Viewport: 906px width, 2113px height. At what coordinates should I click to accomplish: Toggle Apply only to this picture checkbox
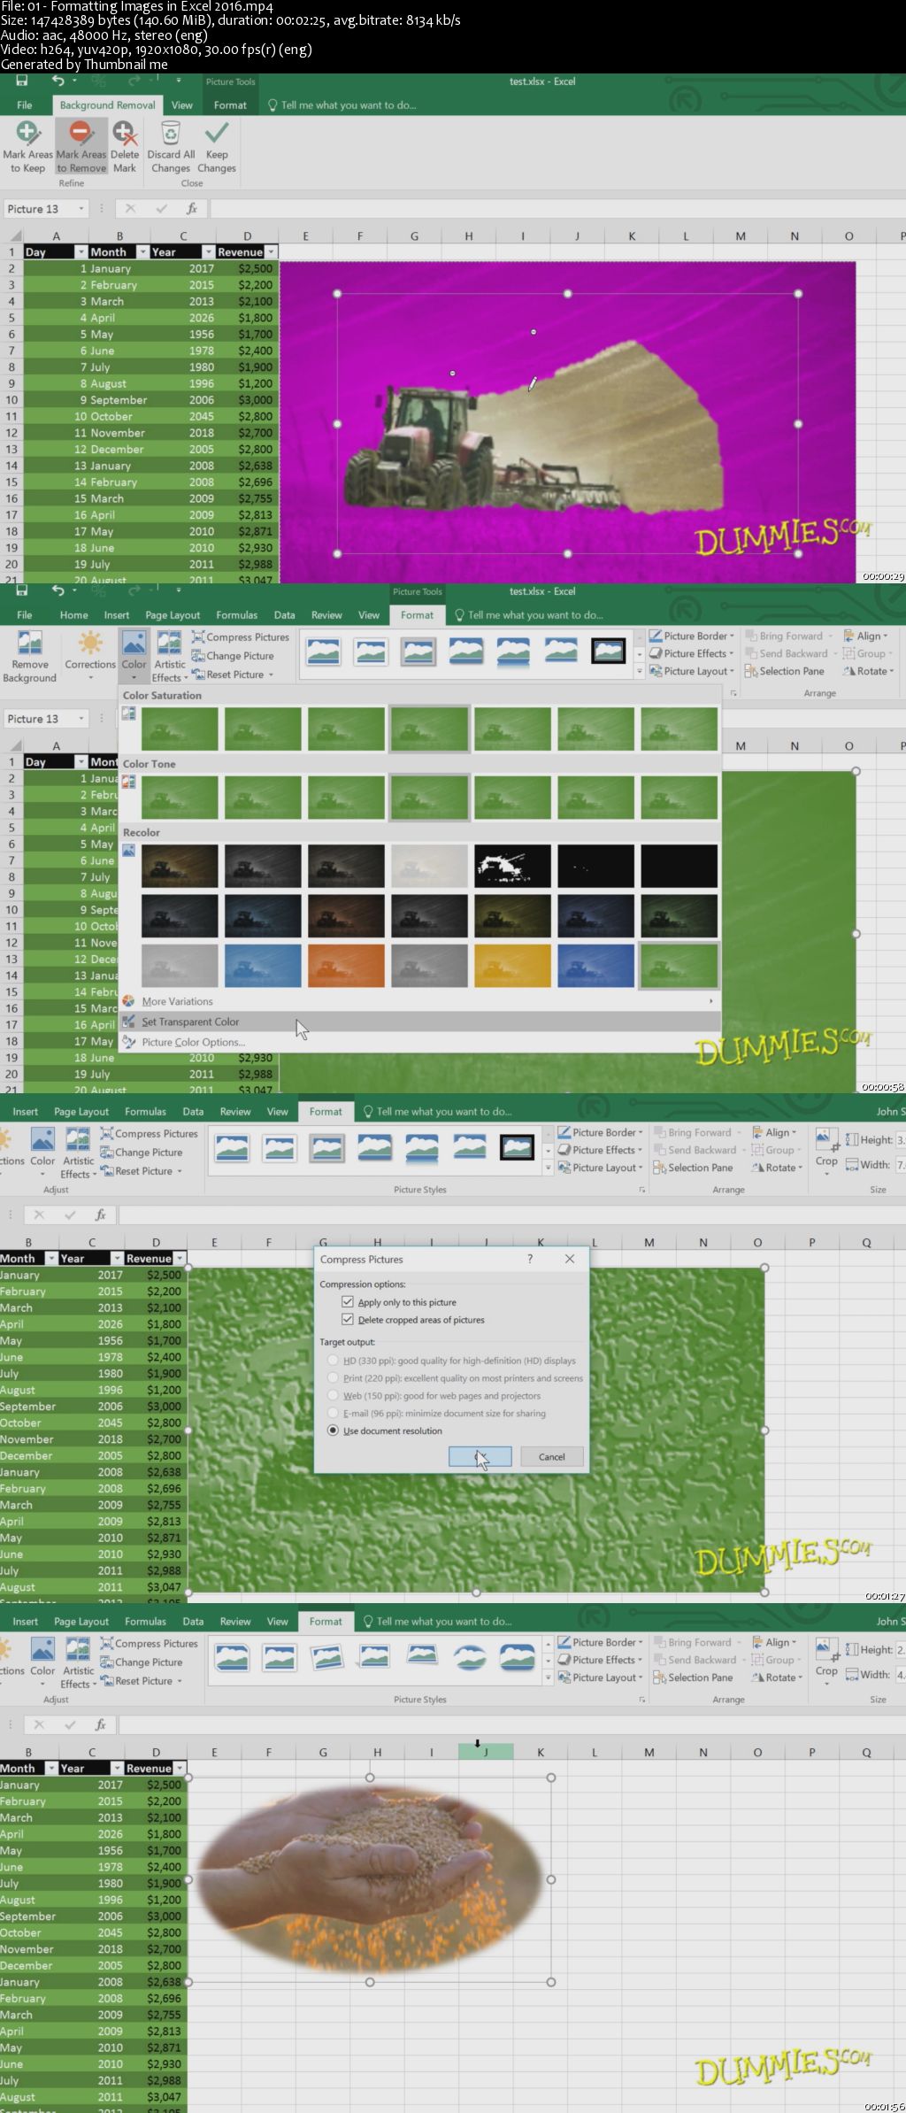point(348,1302)
